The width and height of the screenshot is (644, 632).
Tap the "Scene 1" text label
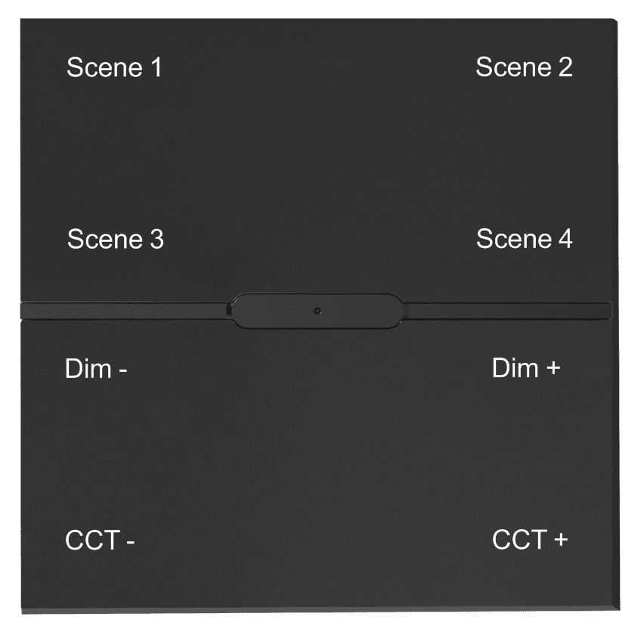point(114,67)
